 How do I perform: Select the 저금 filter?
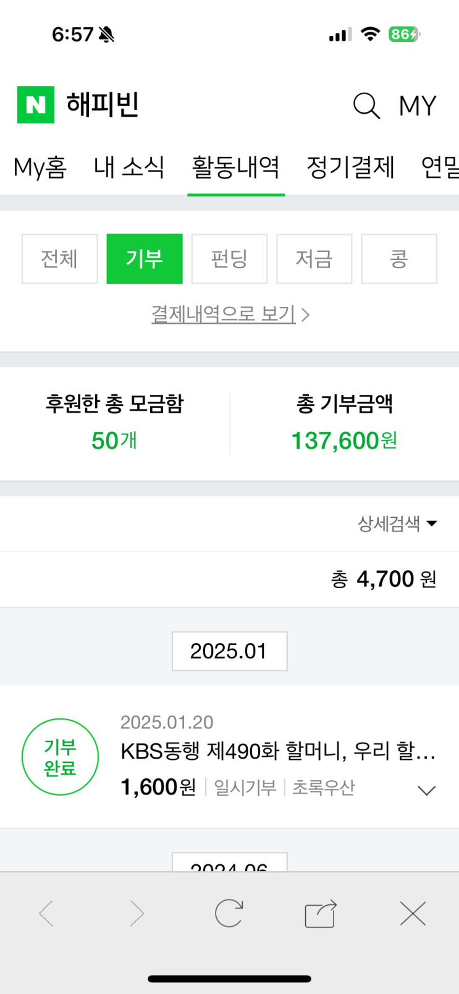(x=314, y=259)
